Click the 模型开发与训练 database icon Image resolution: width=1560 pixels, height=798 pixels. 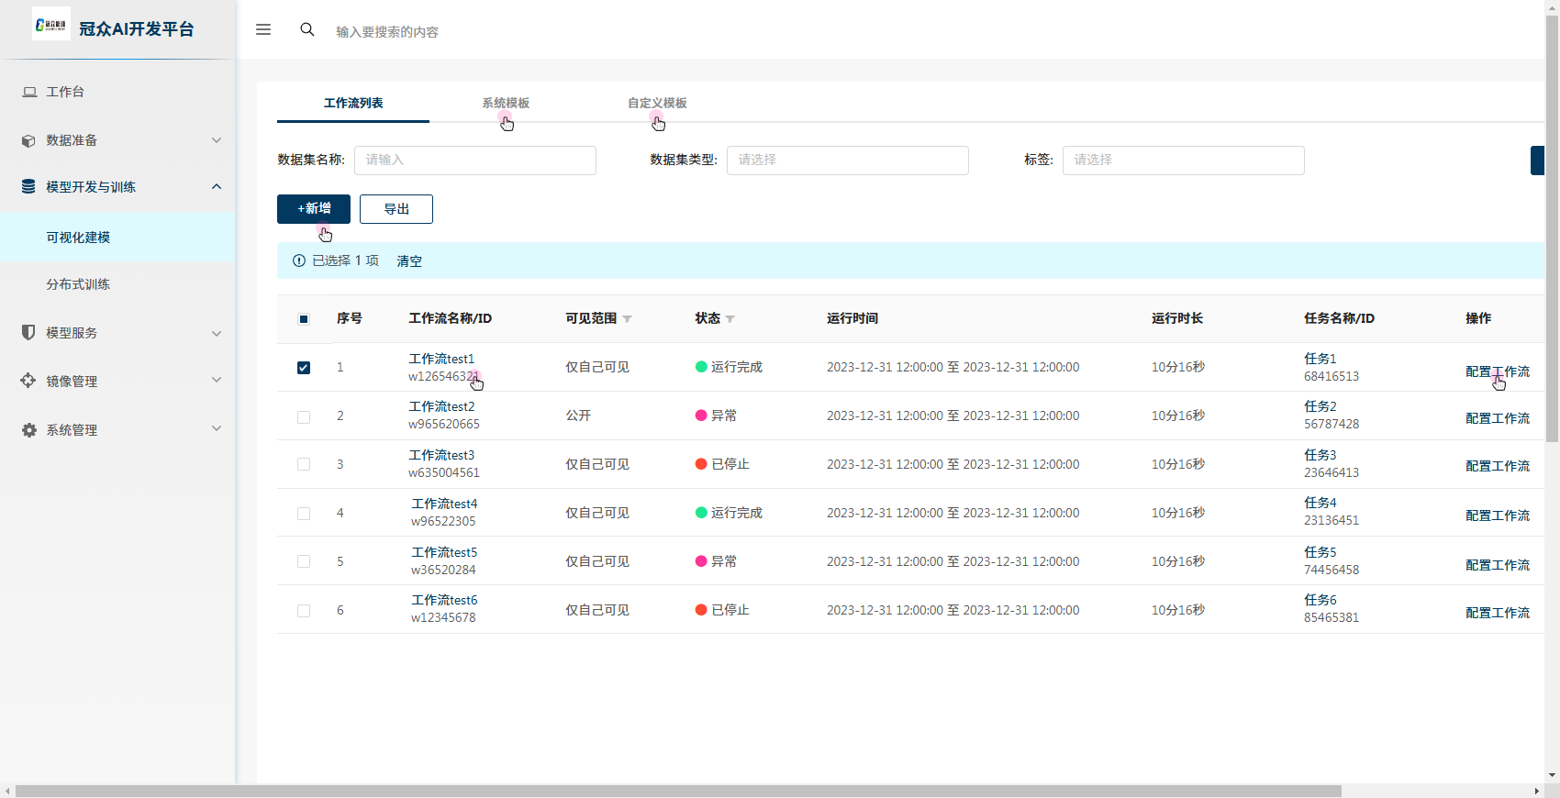(x=28, y=186)
